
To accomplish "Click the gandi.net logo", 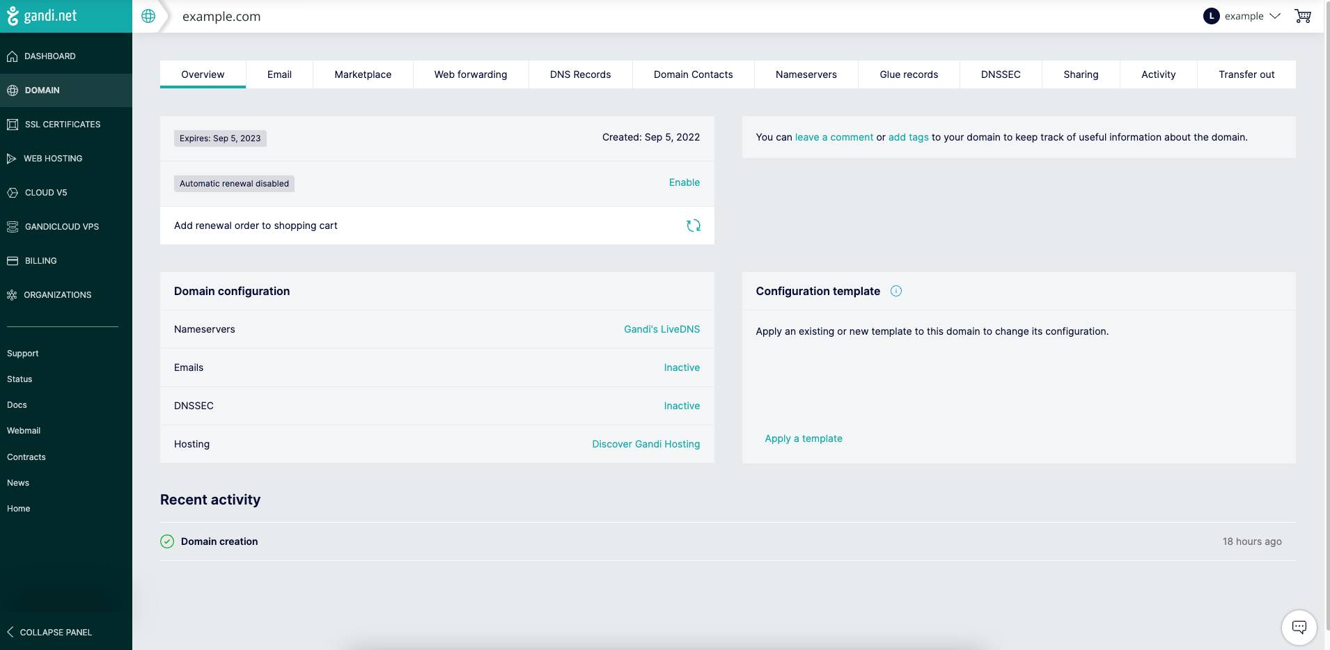I will 42,16.
